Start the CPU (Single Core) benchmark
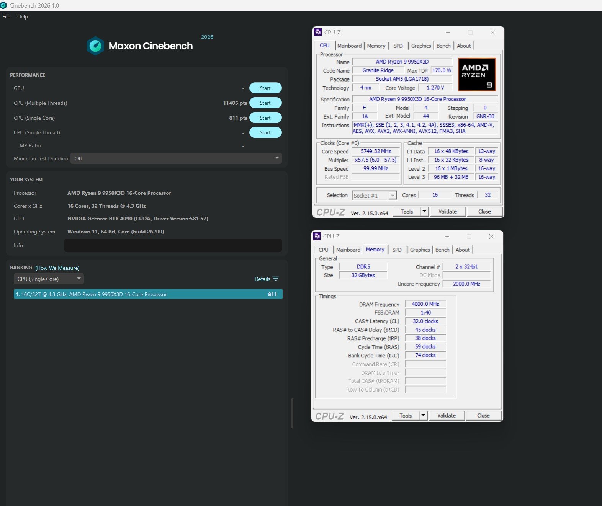Viewport: 602px width, 506px height. coord(265,118)
